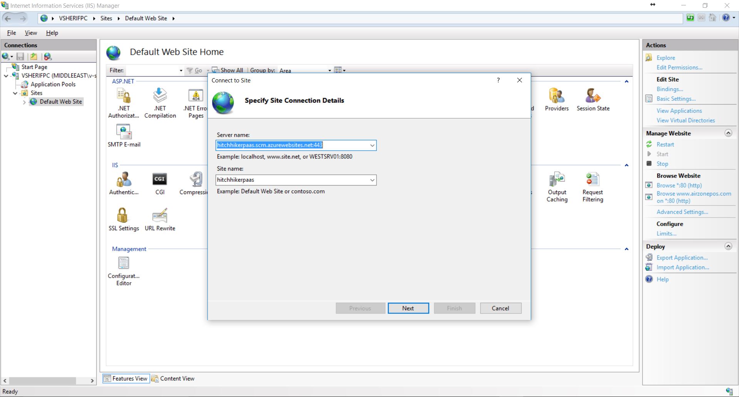Image resolution: width=739 pixels, height=397 pixels.
Task: Open the Site name dropdown arrow
Action: (x=372, y=180)
